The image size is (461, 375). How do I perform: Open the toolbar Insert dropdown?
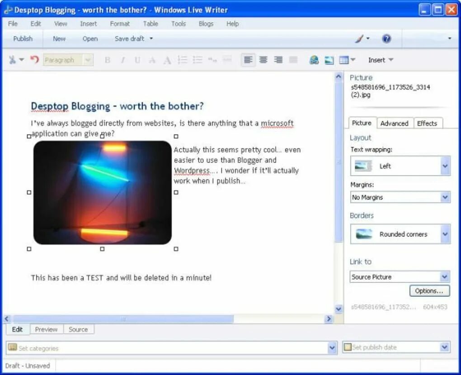[381, 60]
